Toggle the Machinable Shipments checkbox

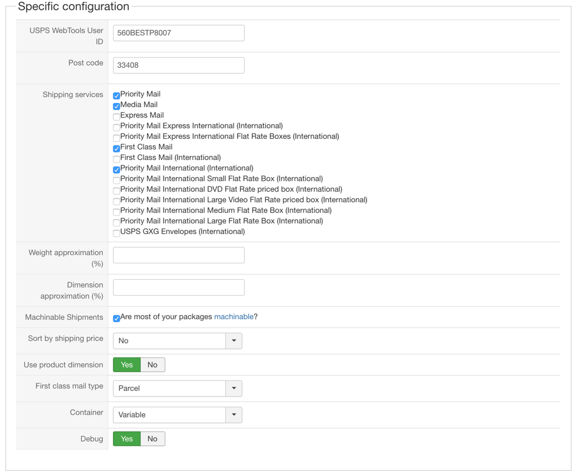click(116, 318)
